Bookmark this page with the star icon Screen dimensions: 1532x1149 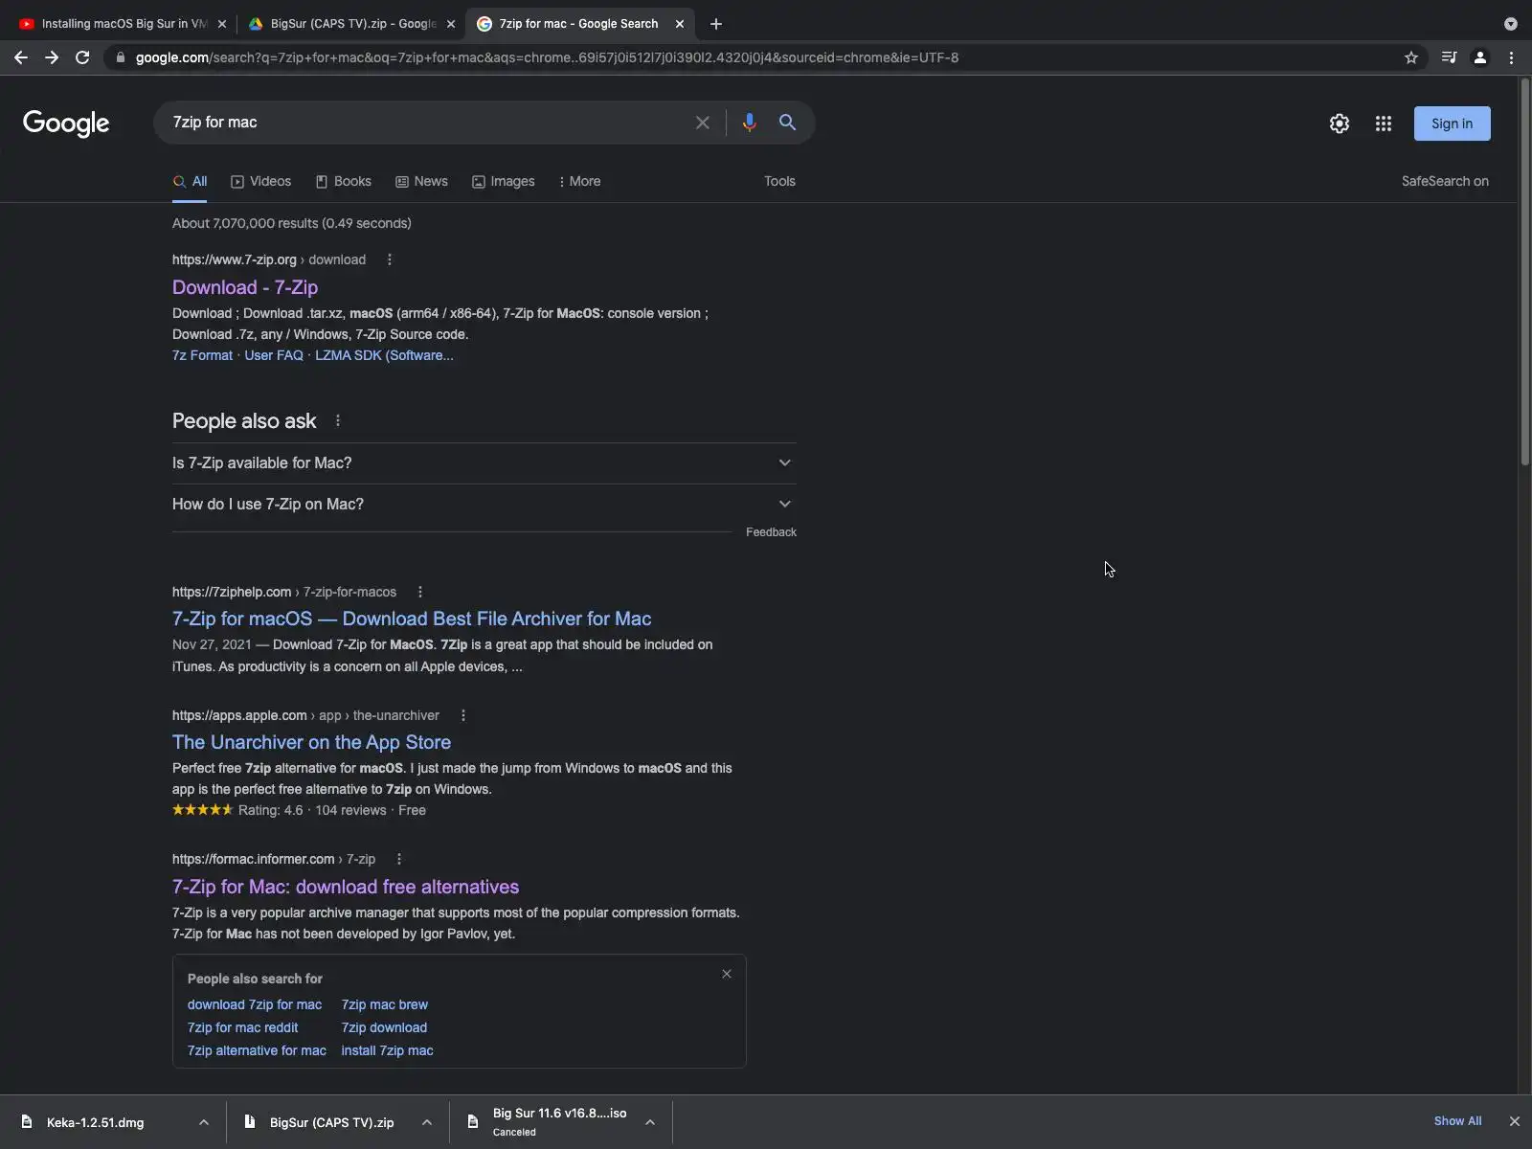[x=1411, y=57]
